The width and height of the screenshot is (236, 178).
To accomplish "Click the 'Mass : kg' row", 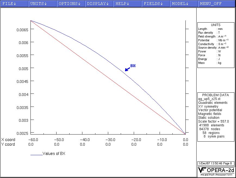I will [x=210, y=63].
